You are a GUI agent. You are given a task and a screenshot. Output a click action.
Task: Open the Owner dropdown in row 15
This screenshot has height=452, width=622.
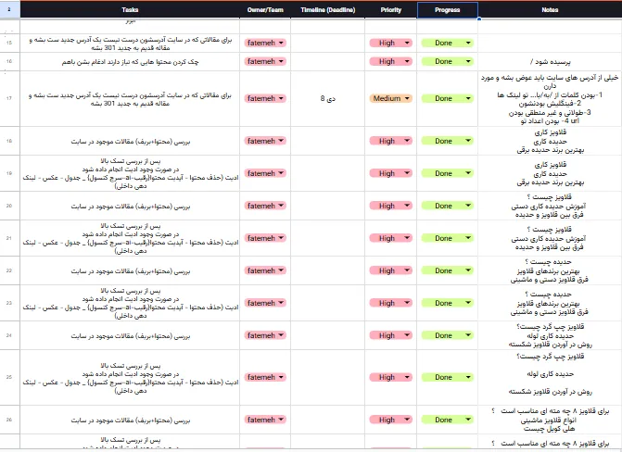[265, 43]
